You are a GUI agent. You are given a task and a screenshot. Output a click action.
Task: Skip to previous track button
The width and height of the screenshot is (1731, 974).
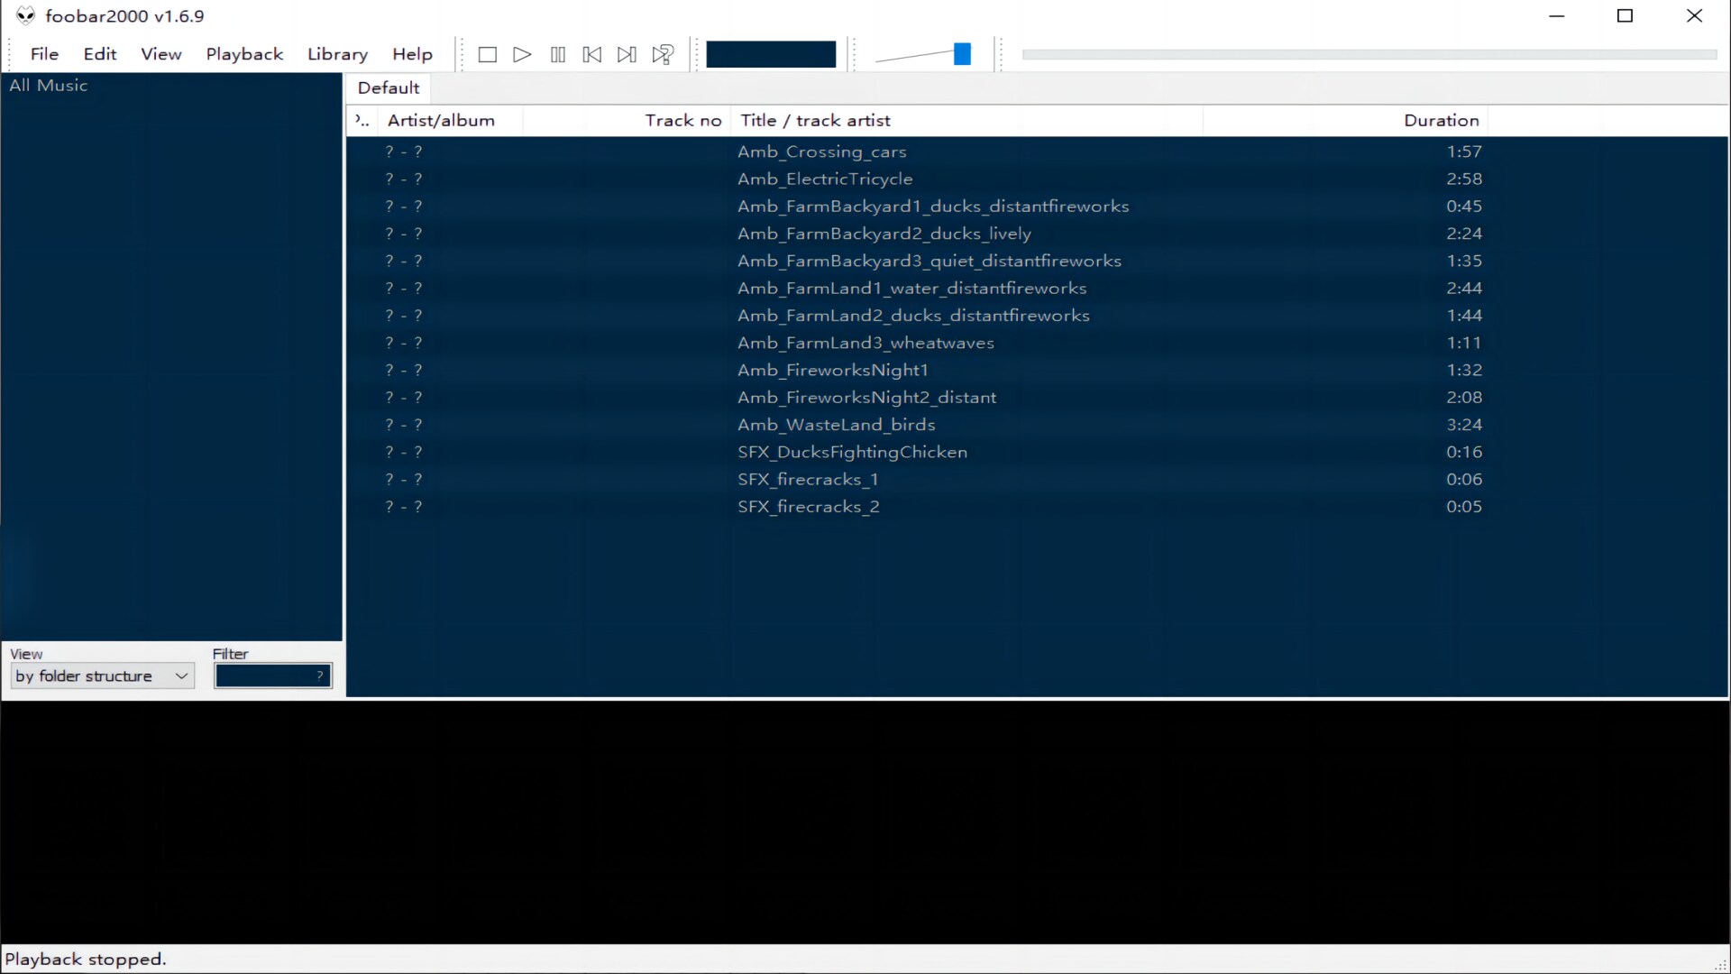pyautogui.click(x=592, y=55)
